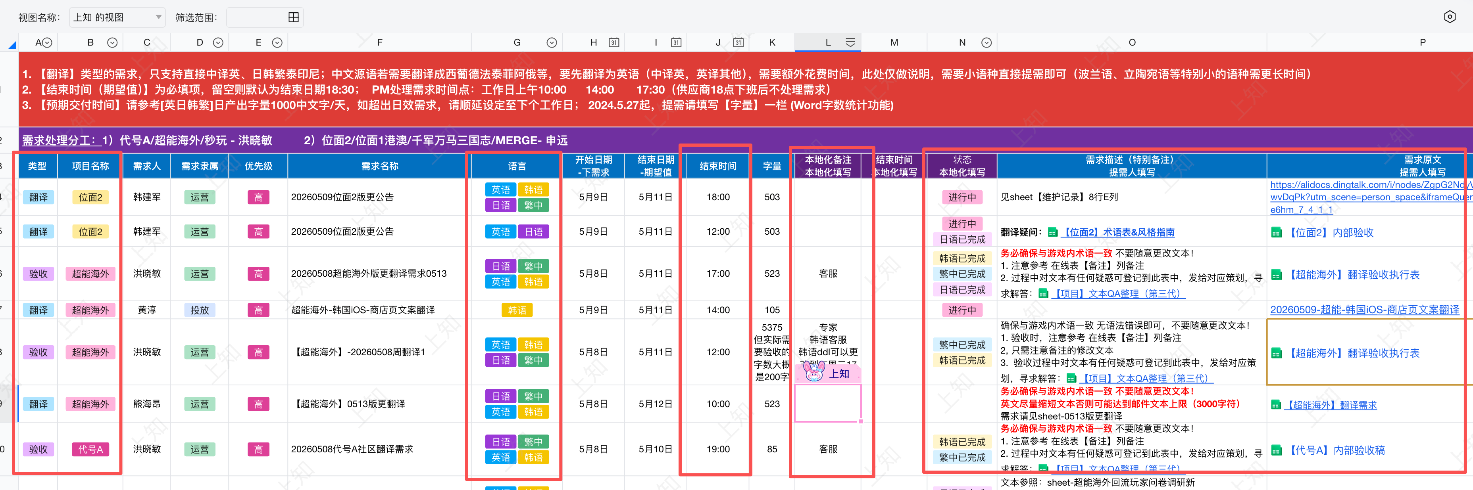Click sheet icon beside 【超能海外】翻译需求
Viewport: 1473px width, 490px height.
(x=1276, y=405)
